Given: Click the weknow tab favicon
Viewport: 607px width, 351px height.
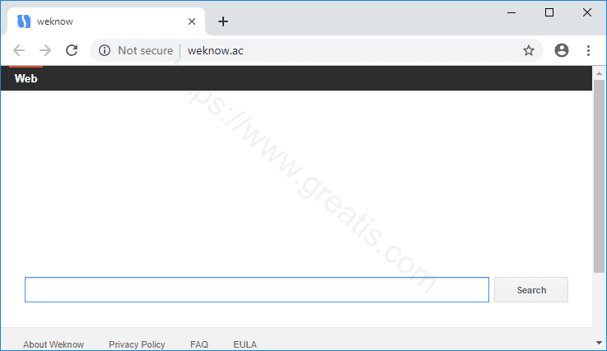Looking at the screenshot, I should pyautogui.click(x=24, y=21).
